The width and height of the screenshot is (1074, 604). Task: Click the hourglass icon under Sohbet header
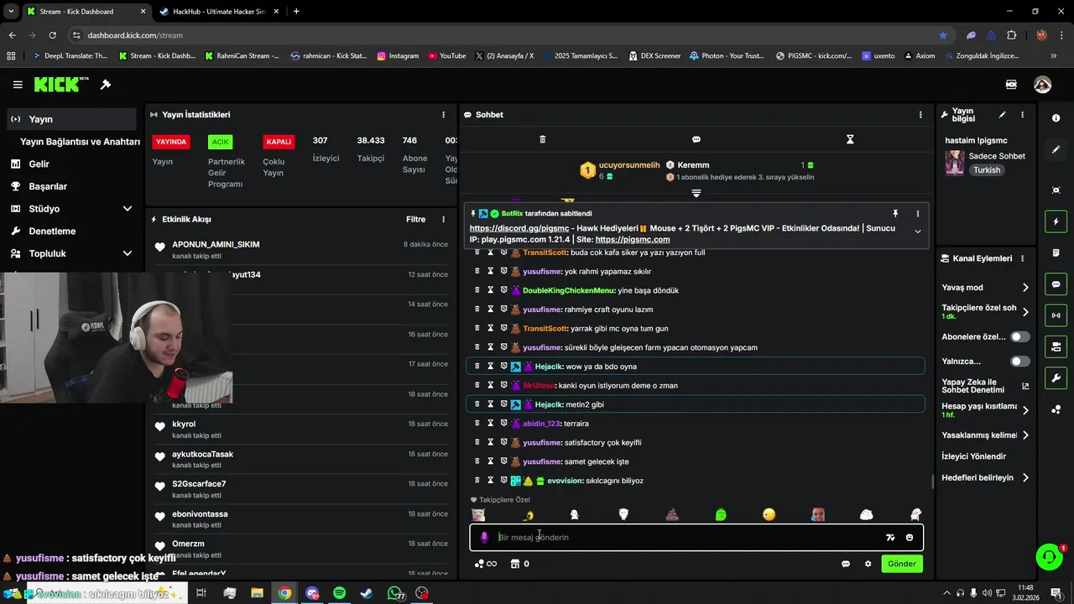tap(850, 139)
